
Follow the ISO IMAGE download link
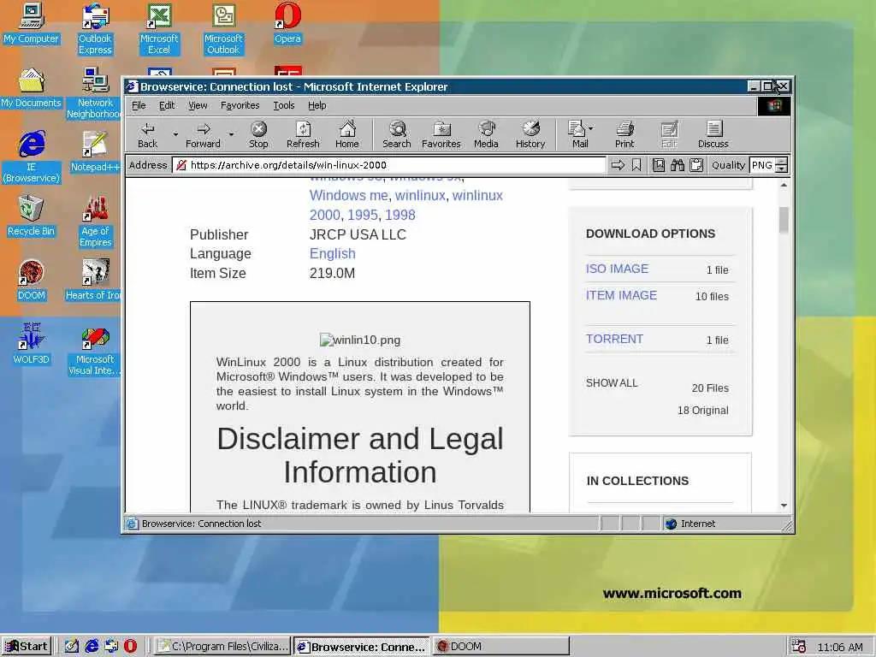(x=618, y=269)
